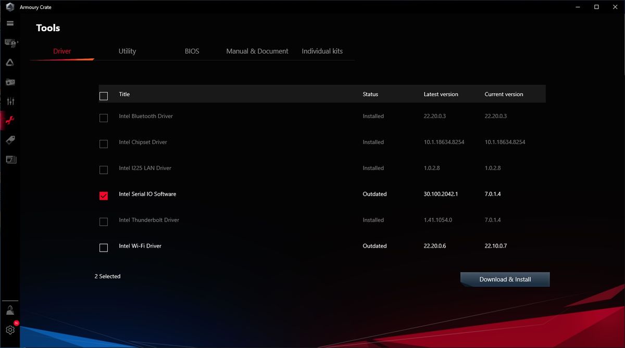This screenshot has height=348, width=625.
Task: Check the Intel Bluetooth Driver checkbox
Action: coord(104,118)
